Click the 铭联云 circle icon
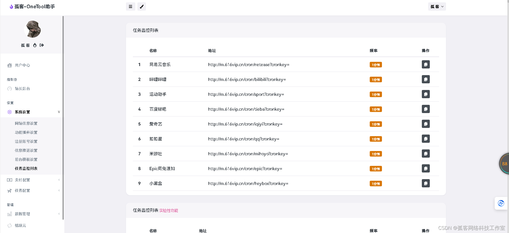 click(10, 226)
